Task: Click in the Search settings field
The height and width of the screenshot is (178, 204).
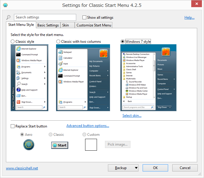Action: pyautogui.click(x=45, y=17)
